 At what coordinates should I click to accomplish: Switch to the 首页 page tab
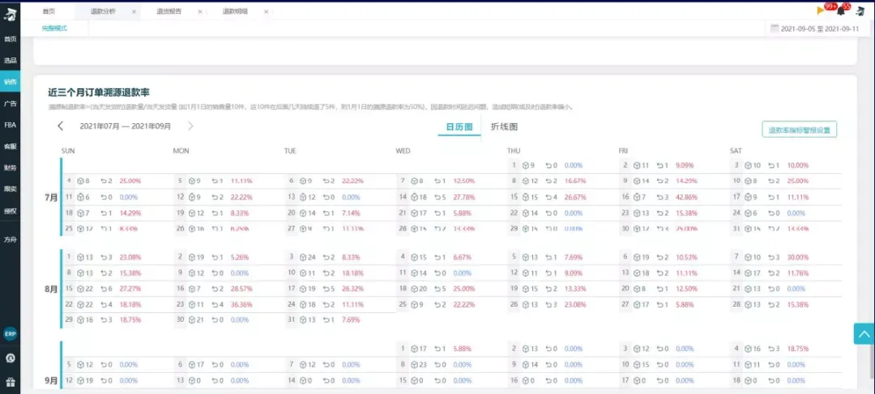[x=49, y=11]
